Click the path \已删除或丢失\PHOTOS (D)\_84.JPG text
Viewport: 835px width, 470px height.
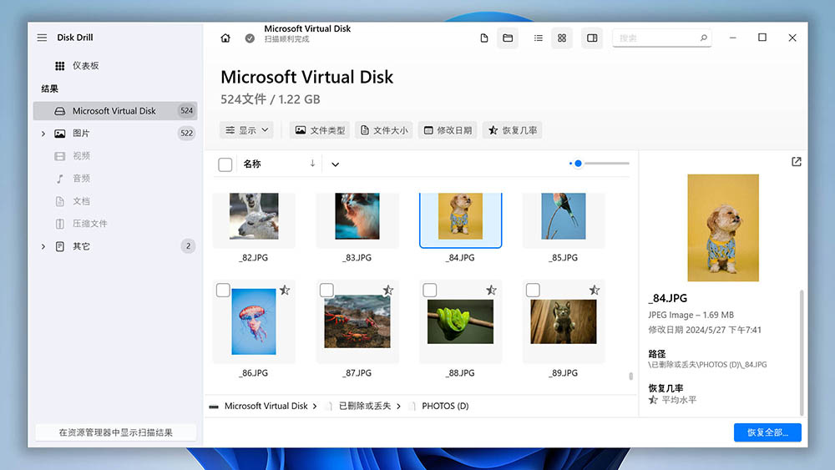[x=707, y=365]
